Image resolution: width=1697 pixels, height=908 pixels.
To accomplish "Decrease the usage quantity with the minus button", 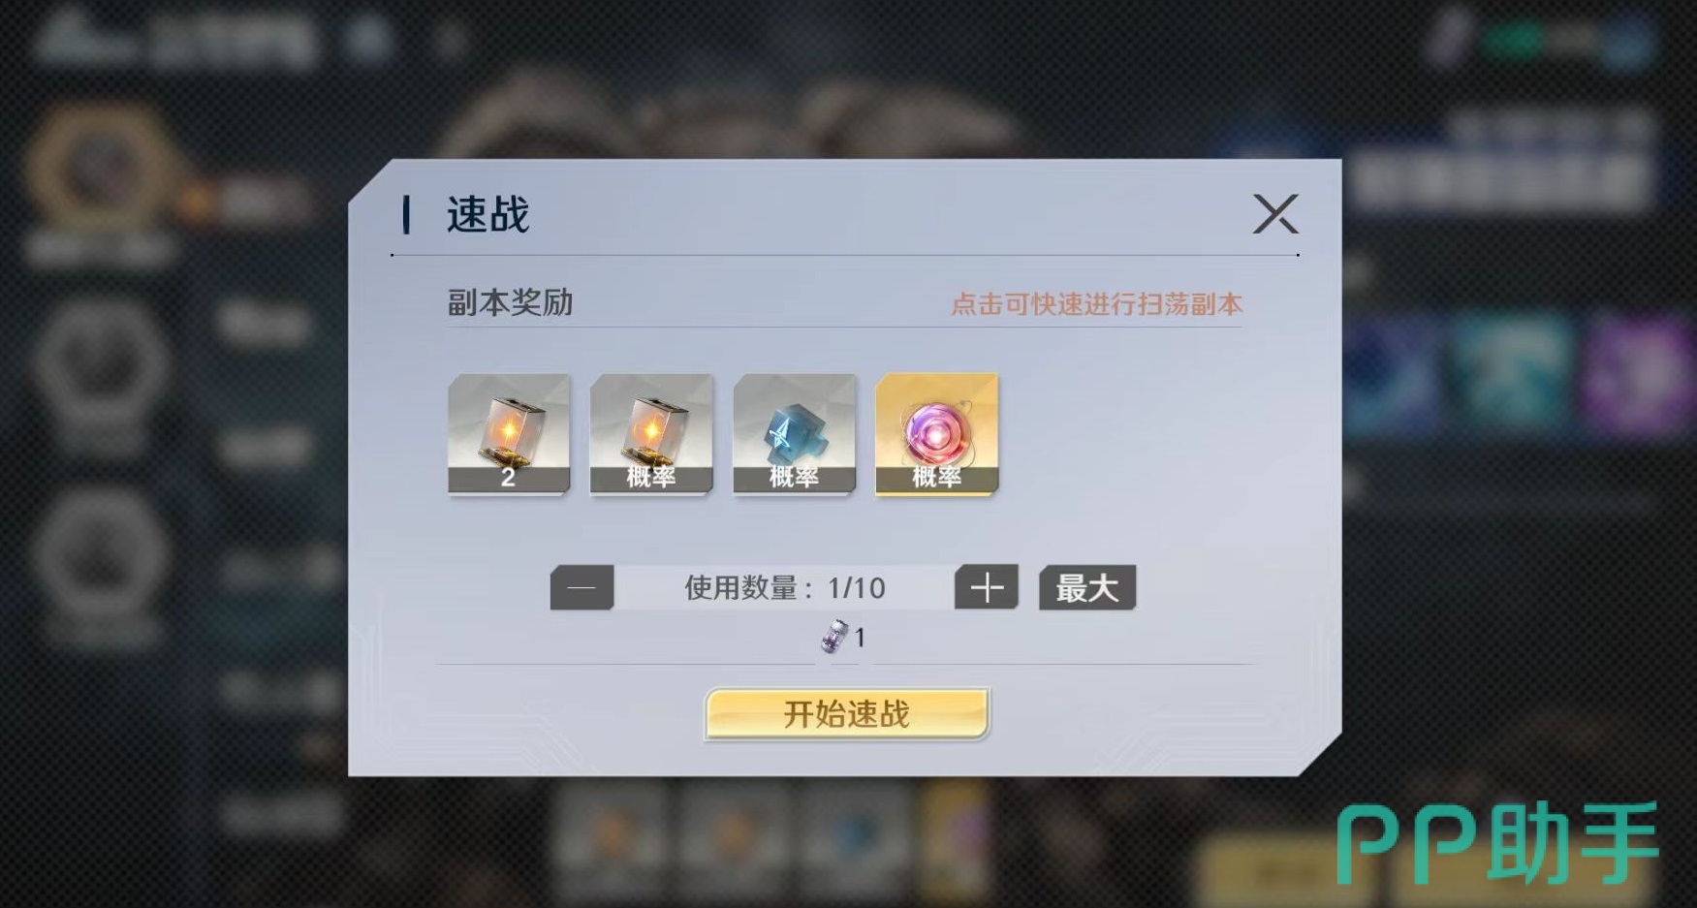I will click(x=581, y=587).
